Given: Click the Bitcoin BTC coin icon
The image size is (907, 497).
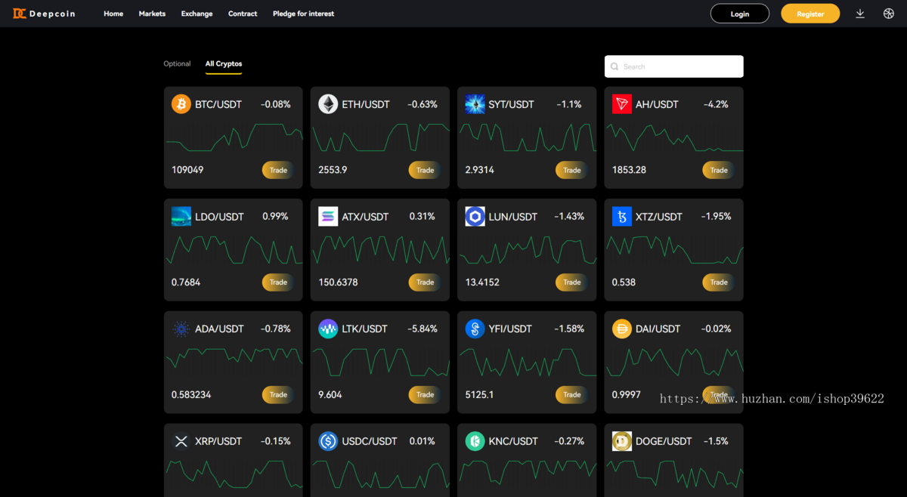Looking at the screenshot, I should pyautogui.click(x=181, y=104).
